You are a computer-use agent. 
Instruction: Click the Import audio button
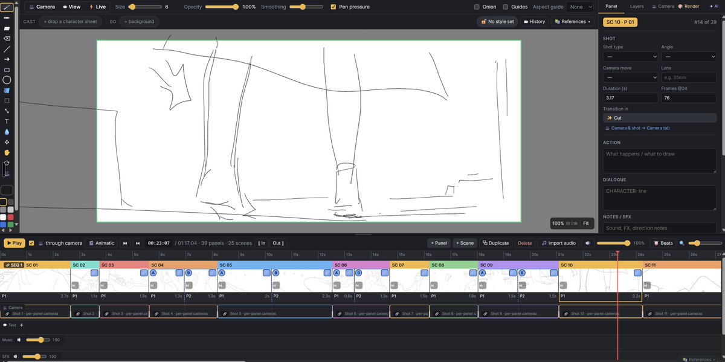click(559, 243)
